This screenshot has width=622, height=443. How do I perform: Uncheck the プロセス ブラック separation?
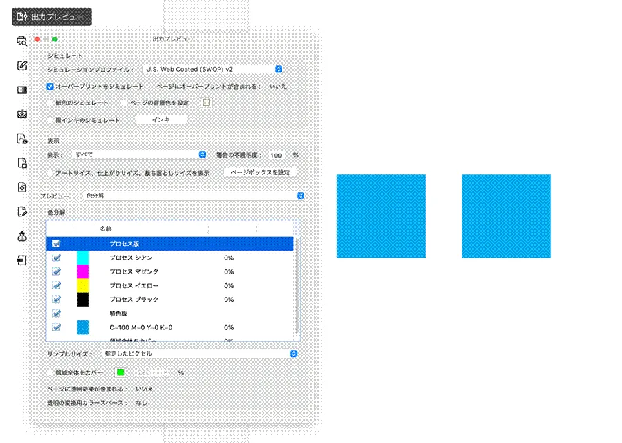click(x=56, y=299)
